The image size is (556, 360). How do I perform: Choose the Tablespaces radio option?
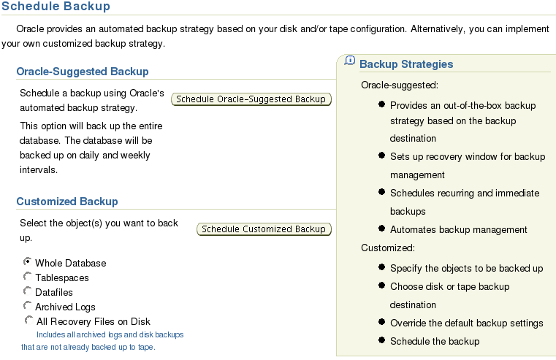click(27, 276)
